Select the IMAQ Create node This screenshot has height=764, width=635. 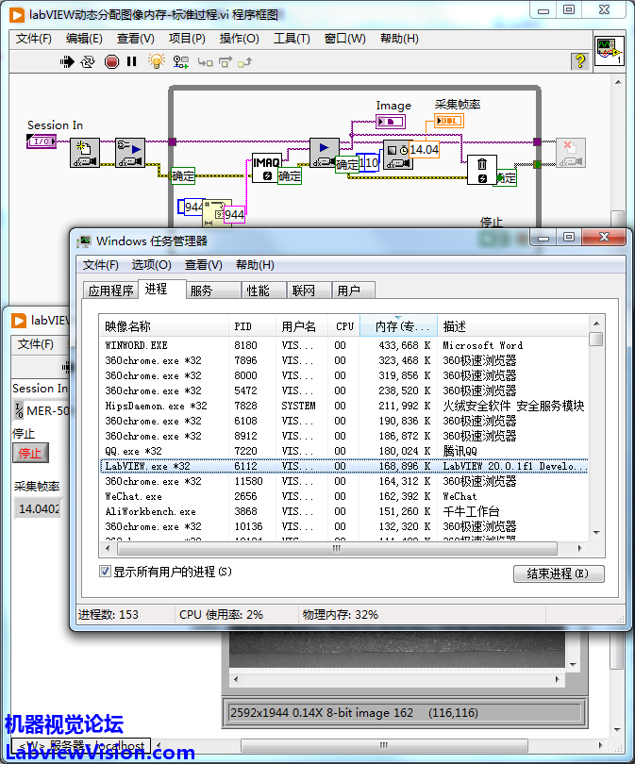tap(267, 168)
